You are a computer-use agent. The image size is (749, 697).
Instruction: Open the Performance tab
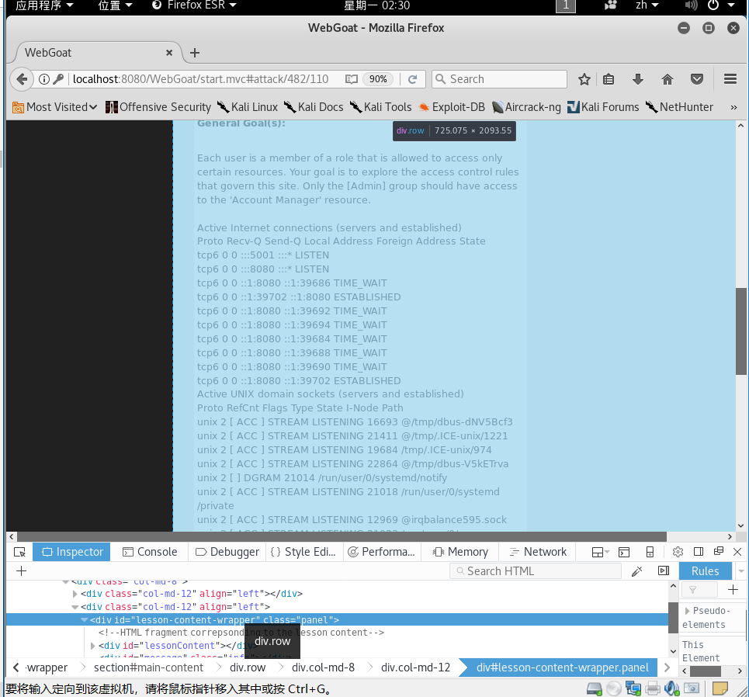(382, 553)
